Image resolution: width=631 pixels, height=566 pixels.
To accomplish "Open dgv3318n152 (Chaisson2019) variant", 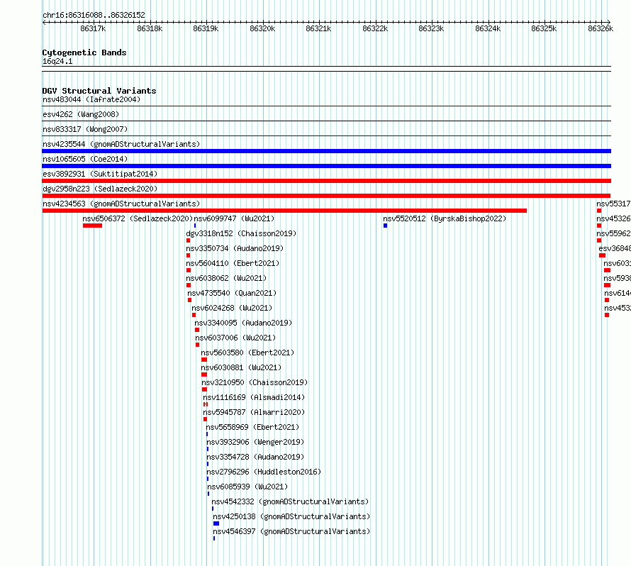I will [x=241, y=233].
